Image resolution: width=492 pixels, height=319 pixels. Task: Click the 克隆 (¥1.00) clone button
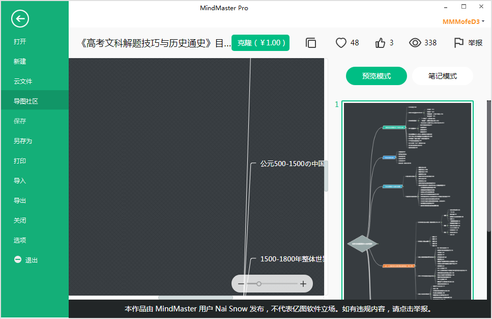[x=261, y=43]
